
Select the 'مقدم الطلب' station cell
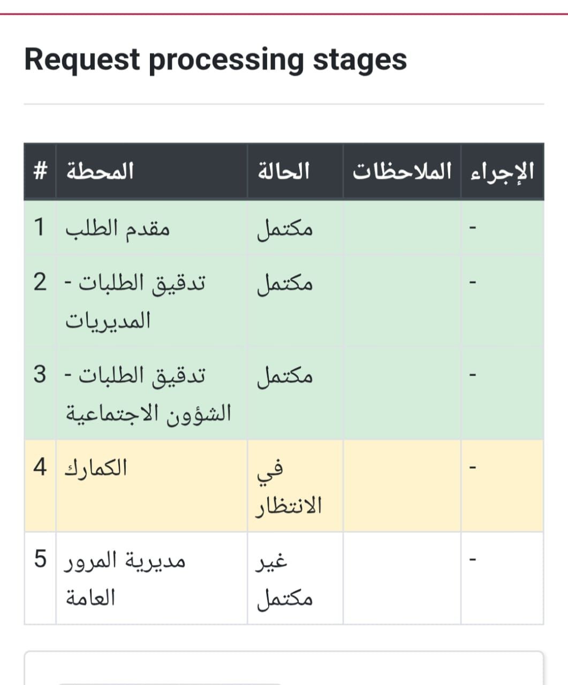[x=117, y=229]
